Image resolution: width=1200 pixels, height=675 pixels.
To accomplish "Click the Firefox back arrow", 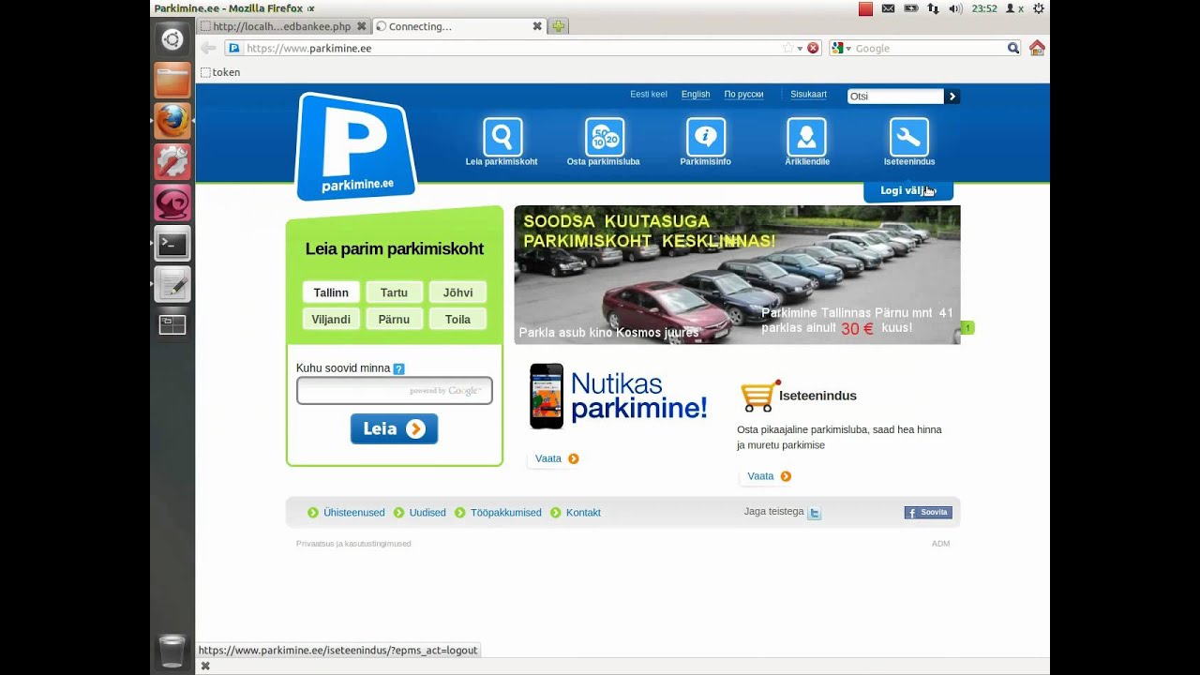I will (x=208, y=48).
